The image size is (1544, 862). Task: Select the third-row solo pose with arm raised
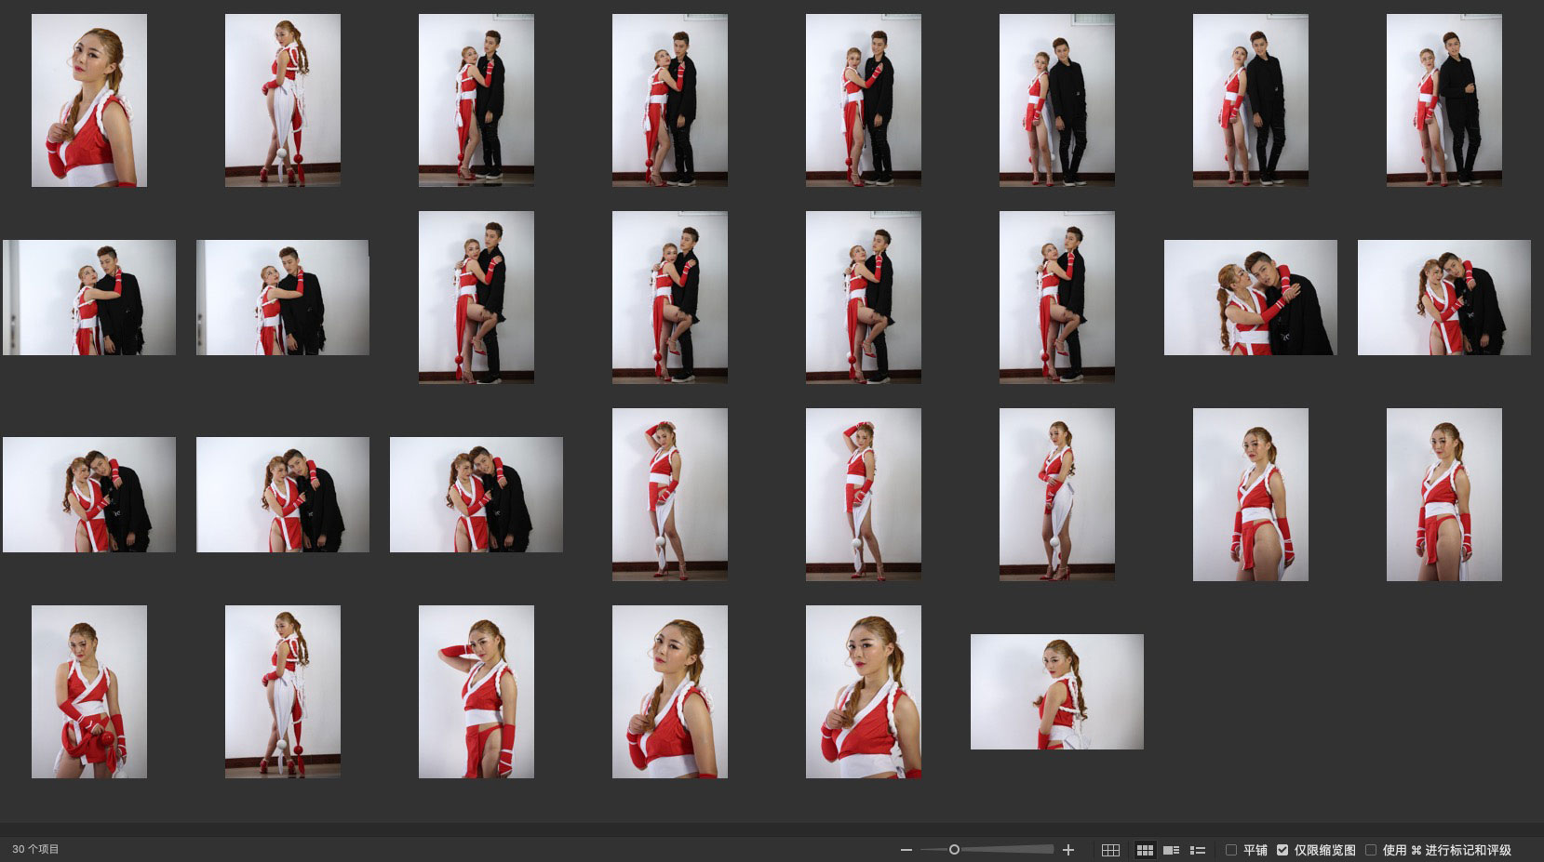coord(670,495)
